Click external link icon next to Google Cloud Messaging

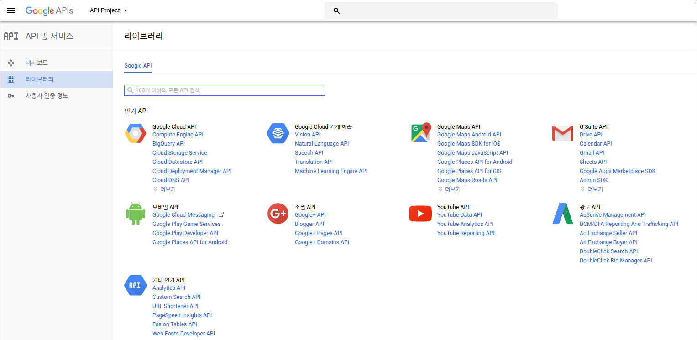click(221, 214)
